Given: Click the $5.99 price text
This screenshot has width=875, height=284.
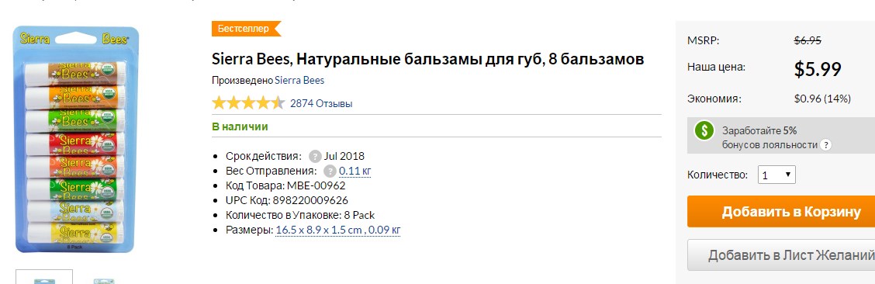Looking at the screenshot, I should pyautogui.click(x=818, y=69).
